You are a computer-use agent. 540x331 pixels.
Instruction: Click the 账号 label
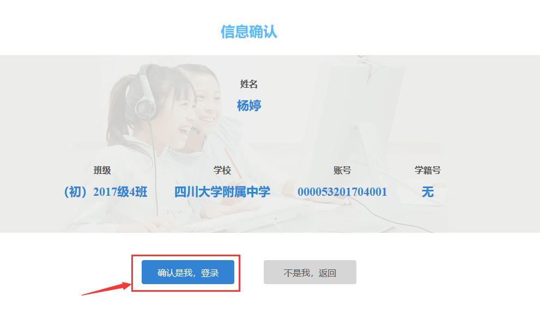(x=342, y=170)
